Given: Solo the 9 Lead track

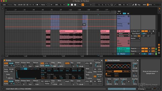Looking at the screenshot, I should click(x=150, y=31).
